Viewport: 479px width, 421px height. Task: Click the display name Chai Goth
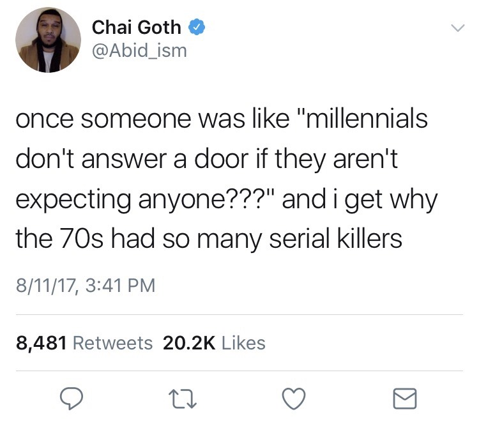[137, 27]
